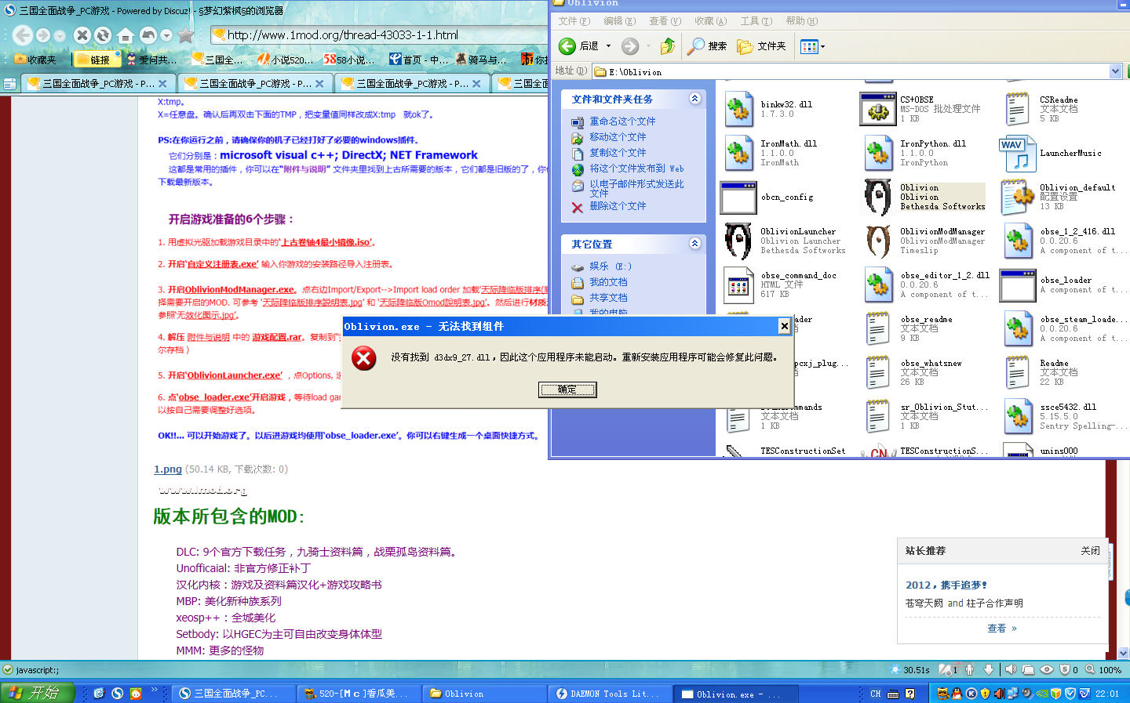This screenshot has width=1130, height=703.
Task: Open the E:\Oblivion address bar dropdown
Action: point(1116,71)
